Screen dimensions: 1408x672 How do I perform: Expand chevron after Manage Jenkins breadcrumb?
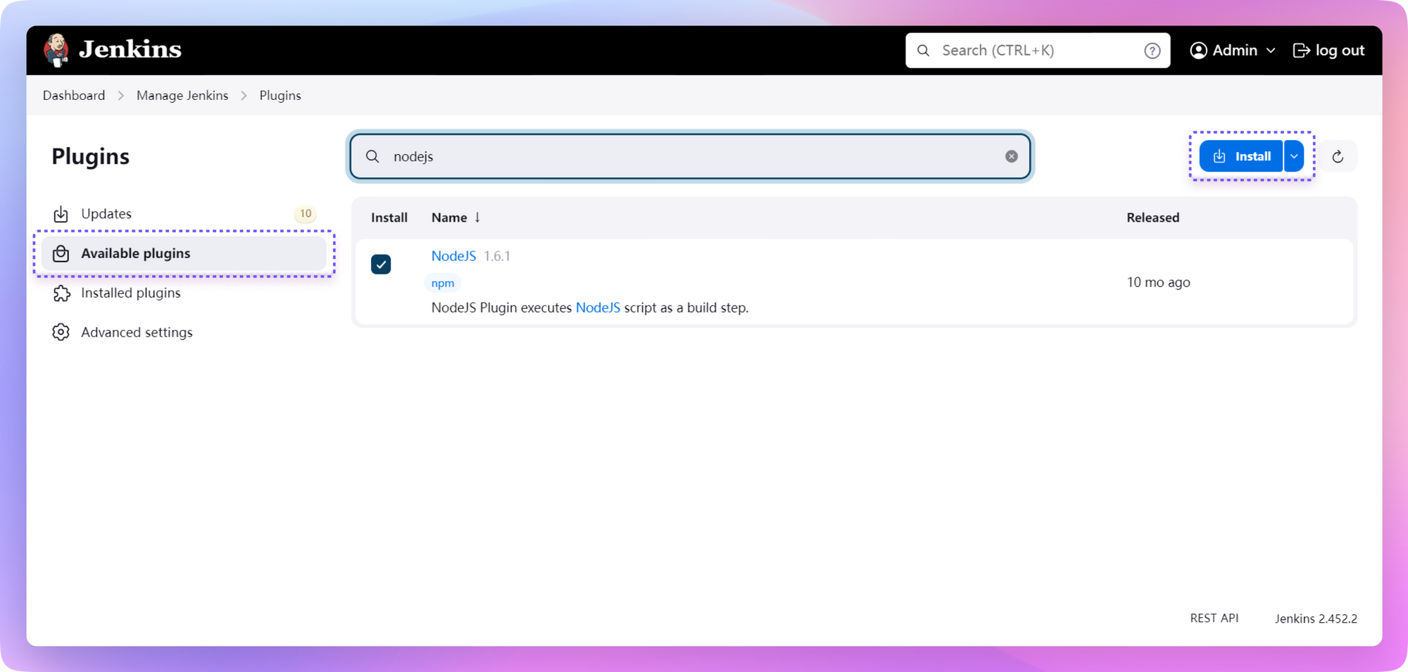tap(244, 95)
